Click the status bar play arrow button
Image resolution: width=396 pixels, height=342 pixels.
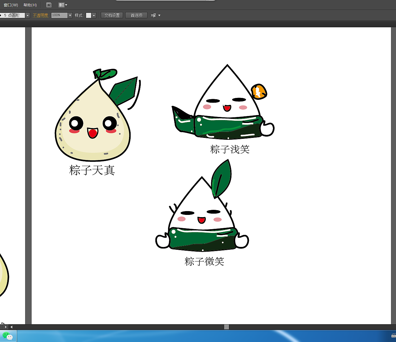[x=6, y=327]
